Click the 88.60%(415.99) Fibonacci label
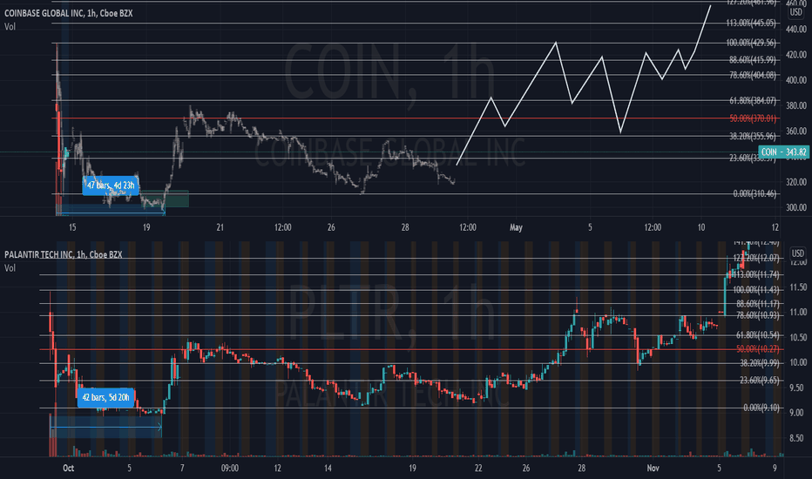The width and height of the screenshot is (812, 479). 753,60
